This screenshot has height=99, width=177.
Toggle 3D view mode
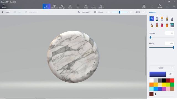point(98,12)
